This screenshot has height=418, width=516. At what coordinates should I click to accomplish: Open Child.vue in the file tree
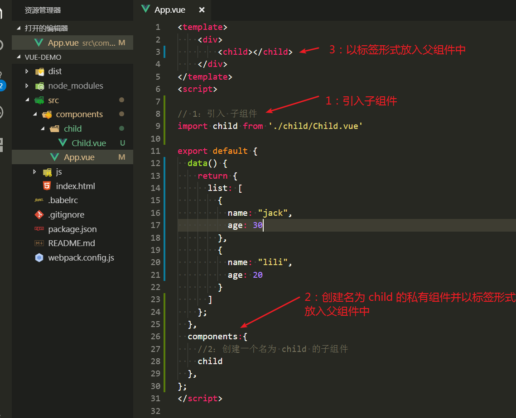click(89, 143)
